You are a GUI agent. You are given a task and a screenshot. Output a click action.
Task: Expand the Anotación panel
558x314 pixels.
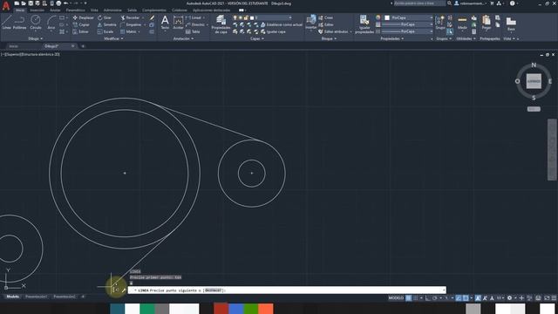[x=183, y=38]
